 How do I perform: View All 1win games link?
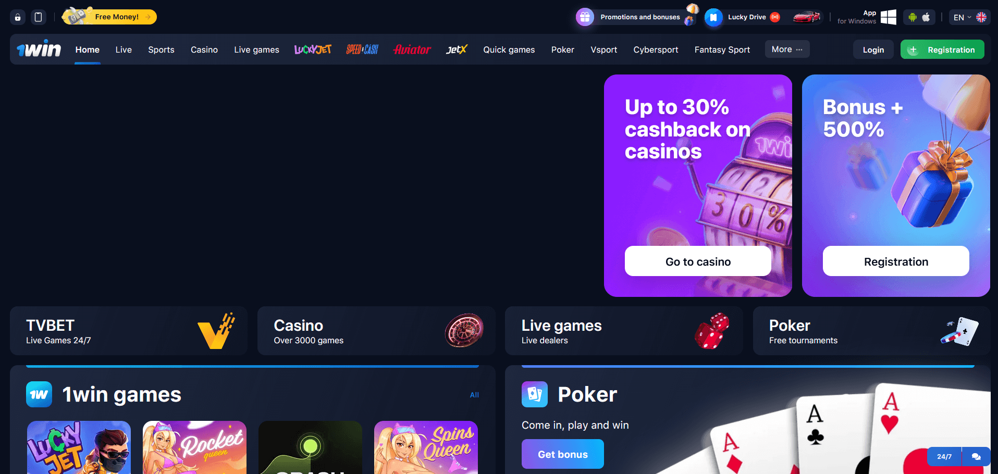[474, 395]
